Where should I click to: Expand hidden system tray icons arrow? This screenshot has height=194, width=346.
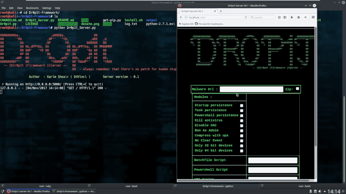(325, 191)
